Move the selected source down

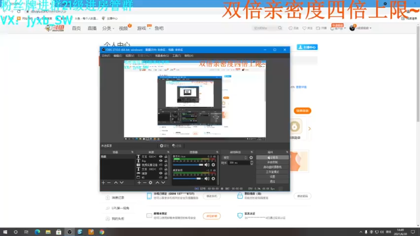163,182
